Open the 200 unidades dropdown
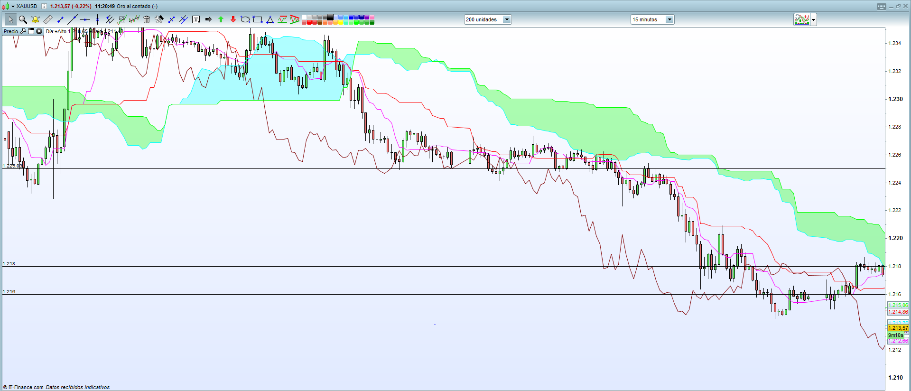911x391 pixels. point(488,19)
